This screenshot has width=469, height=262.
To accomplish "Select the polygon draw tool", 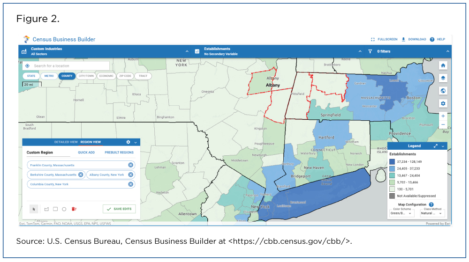I will coord(46,209).
